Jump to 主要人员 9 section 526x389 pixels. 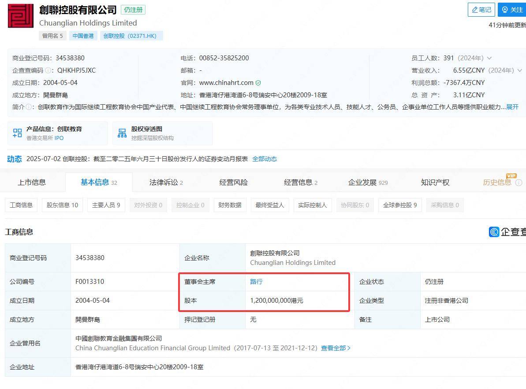coord(106,205)
